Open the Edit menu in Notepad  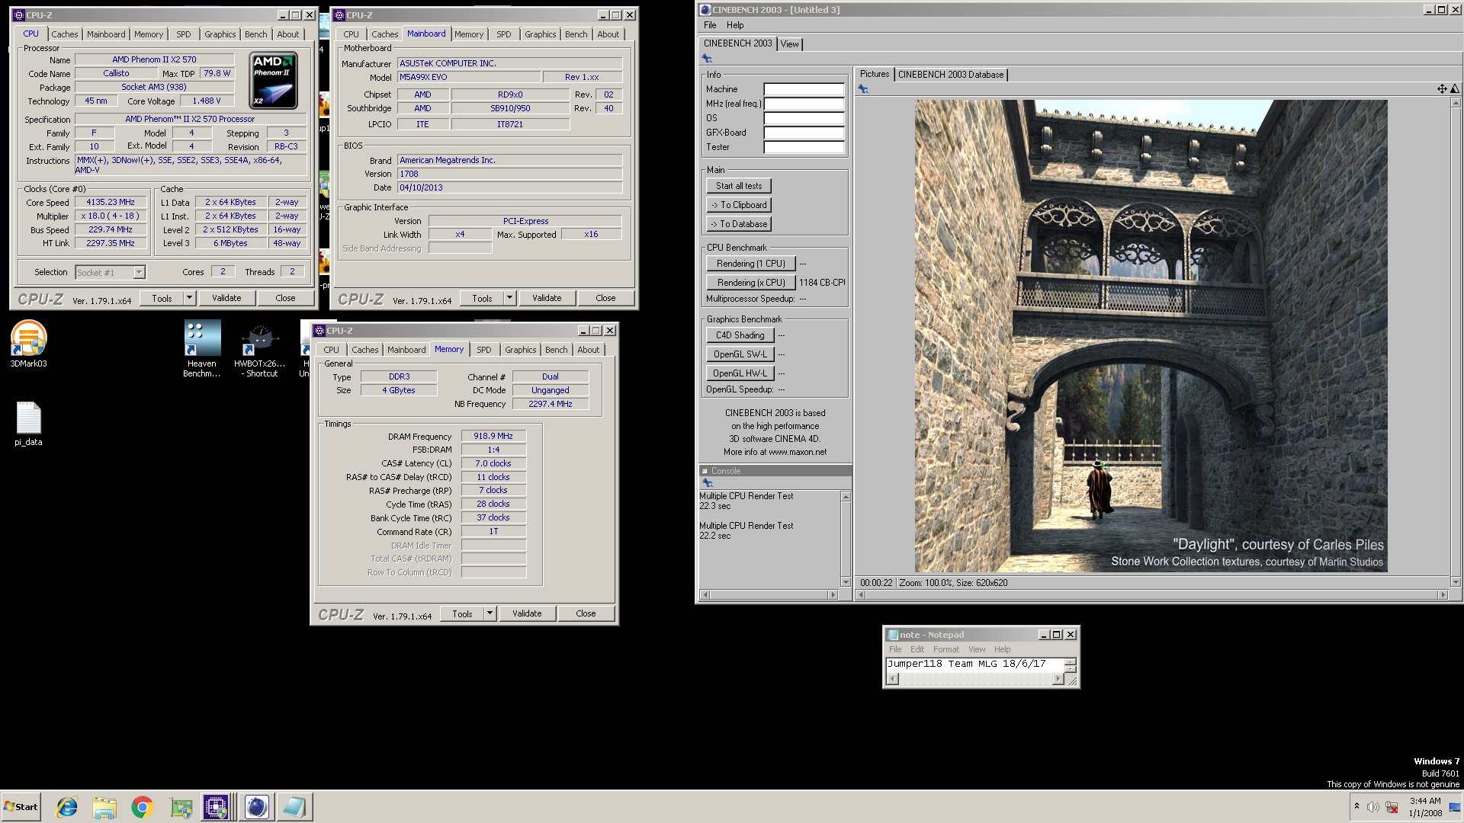(917, 649)
